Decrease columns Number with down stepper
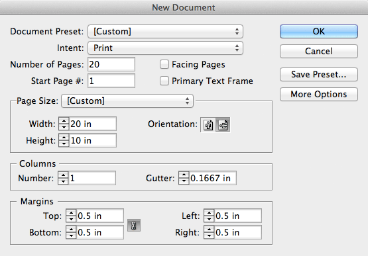 pyautogui.click(x=63, y=181)
